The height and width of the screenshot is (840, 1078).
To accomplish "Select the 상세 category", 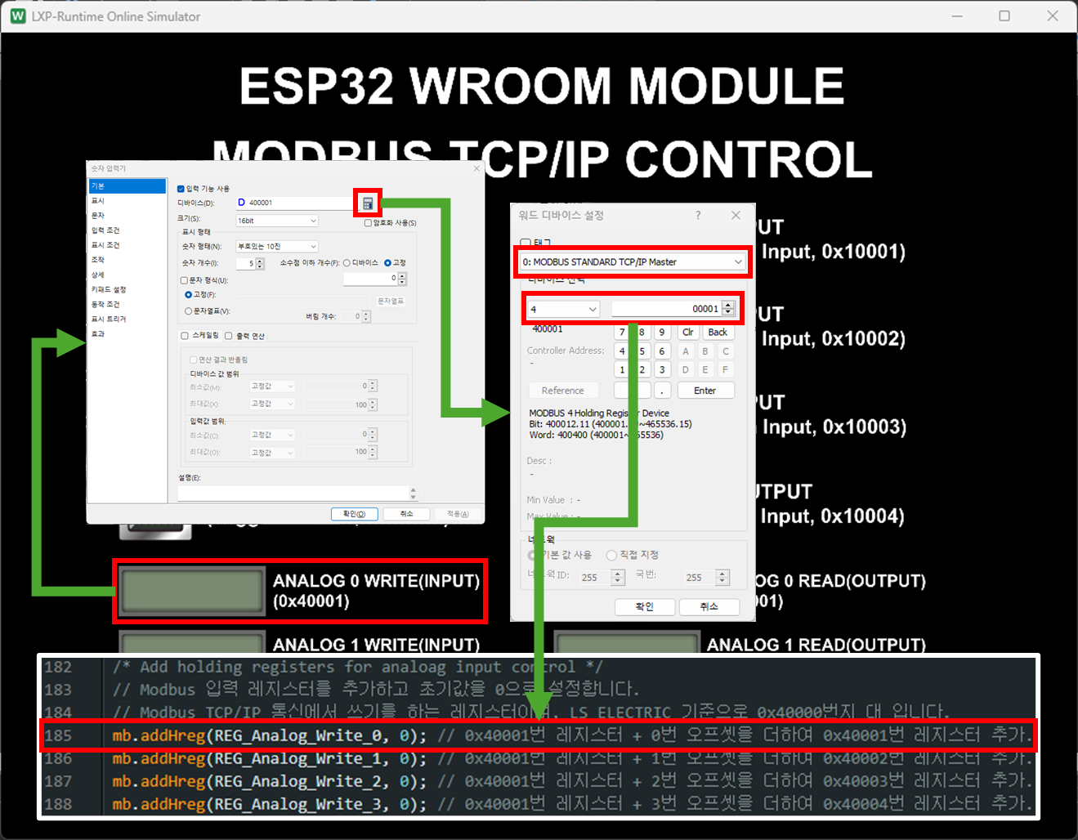I will point(98,275).
